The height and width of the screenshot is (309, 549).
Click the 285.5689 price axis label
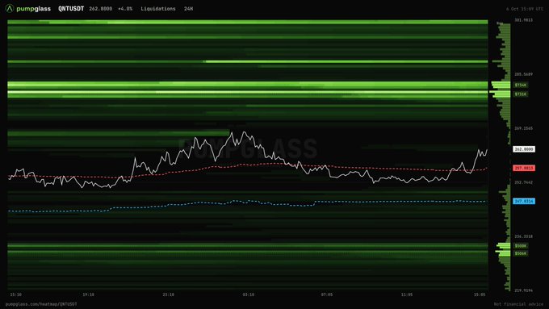coord(523,74)
